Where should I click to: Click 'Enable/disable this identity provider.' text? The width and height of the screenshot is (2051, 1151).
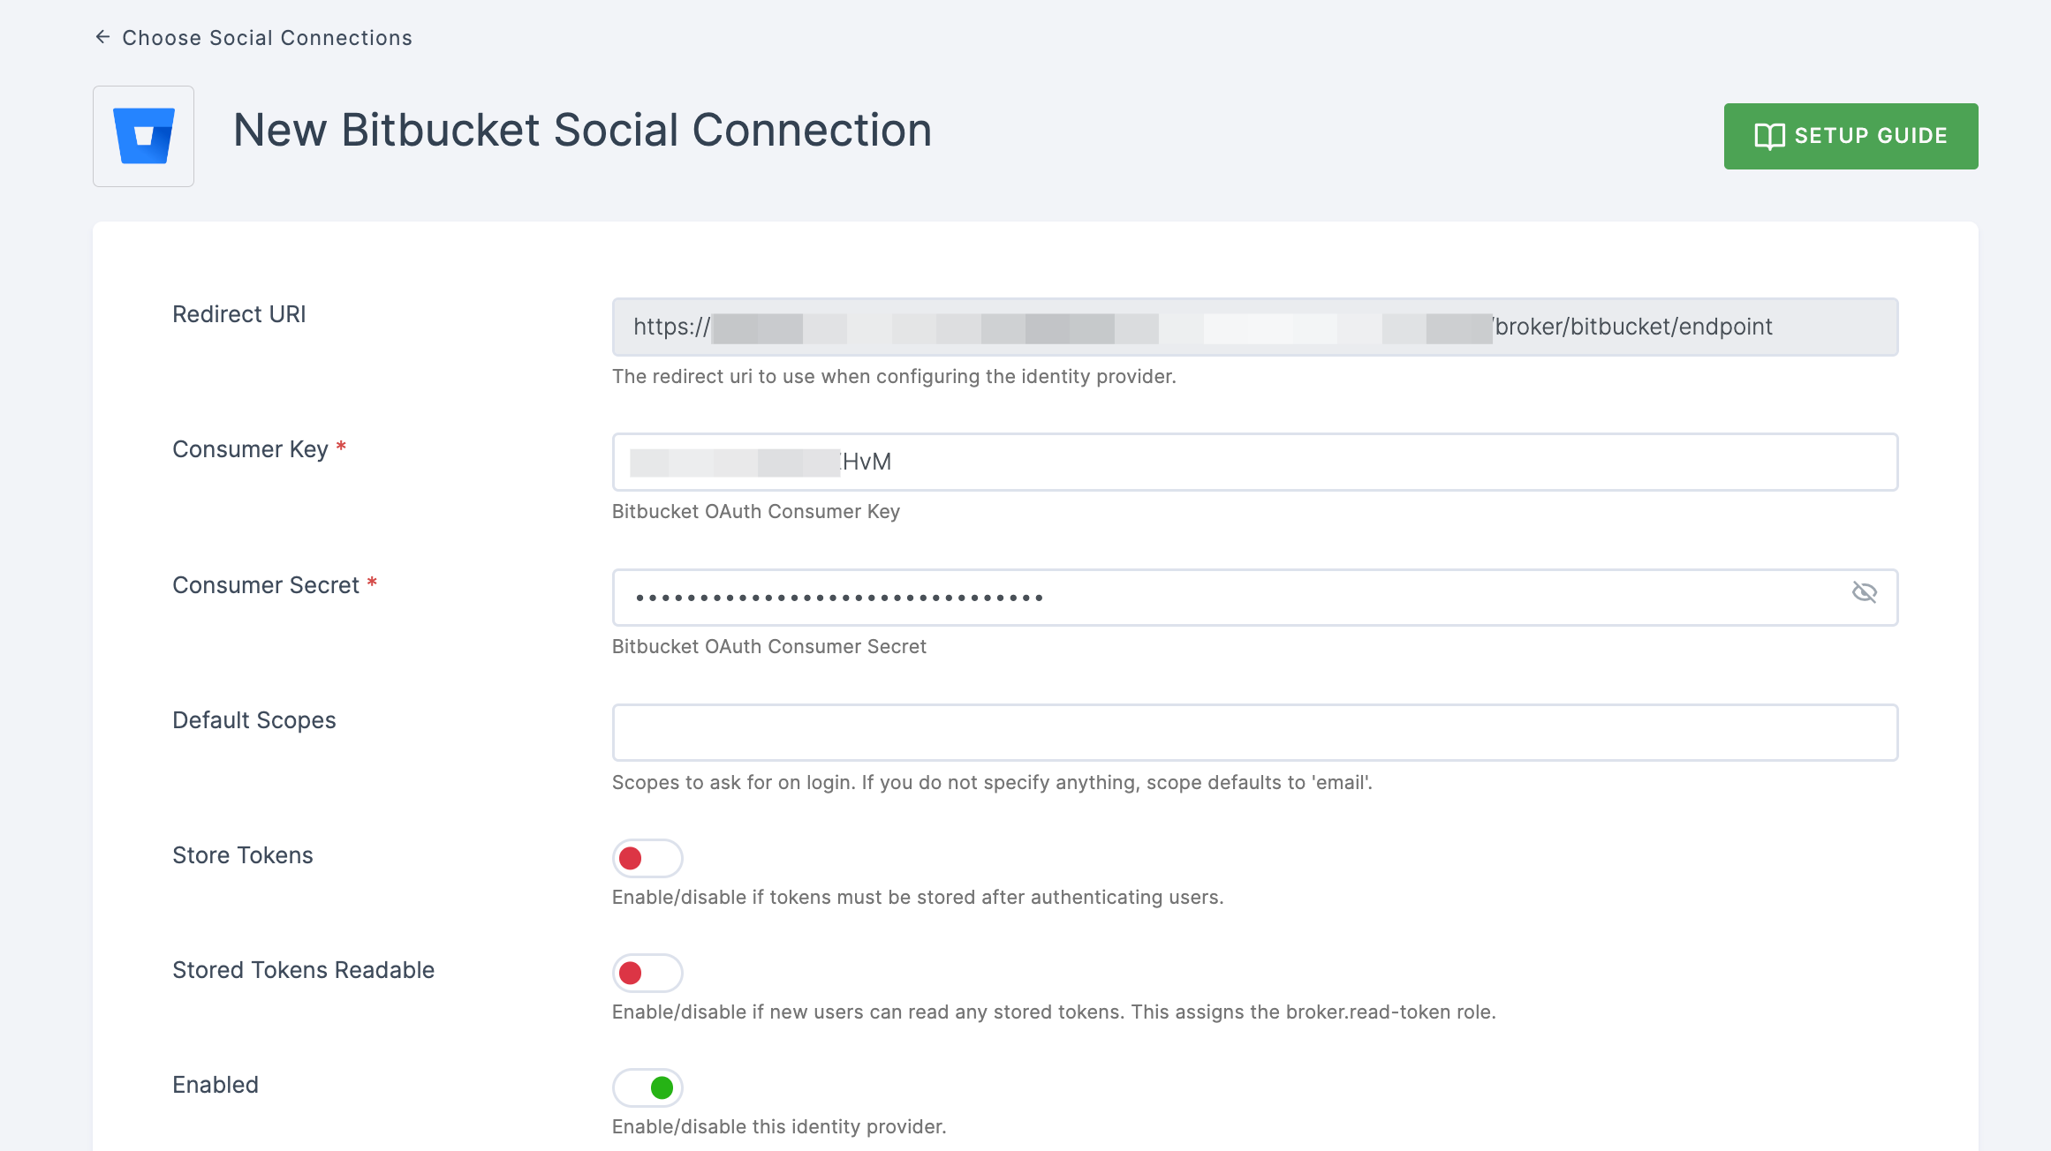pos(779,1126)
